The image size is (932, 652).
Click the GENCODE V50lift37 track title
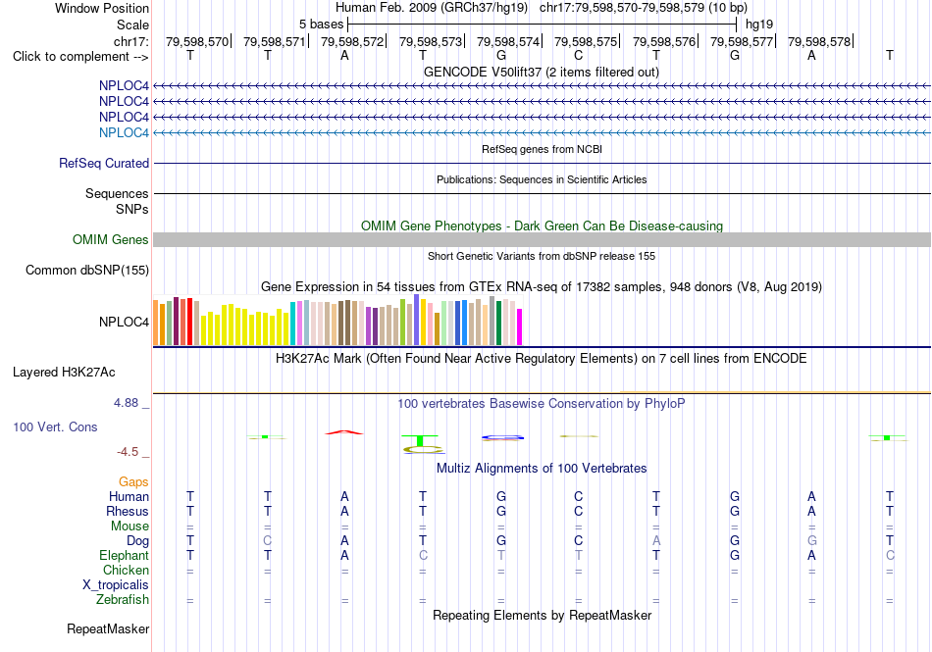click(542, 72)
